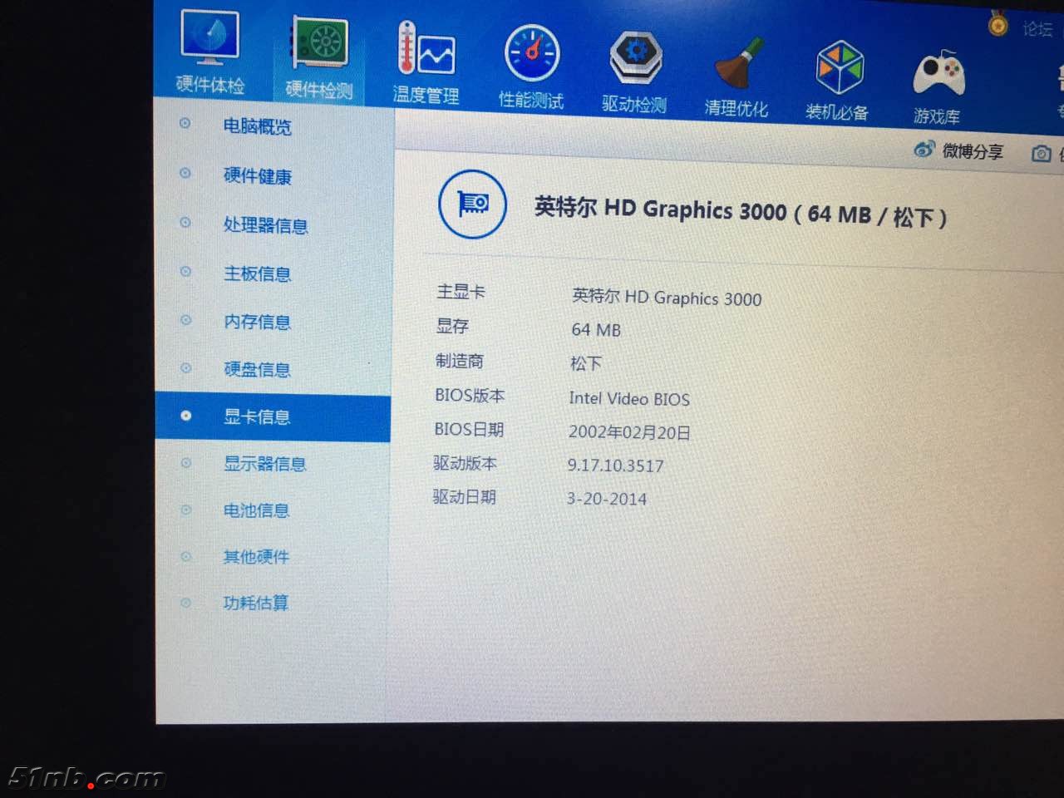Image resolution: width=1064 pixels, height=798 pixels.
Task: Open 主板信息 motherboard info section
Action: point(257,273)
